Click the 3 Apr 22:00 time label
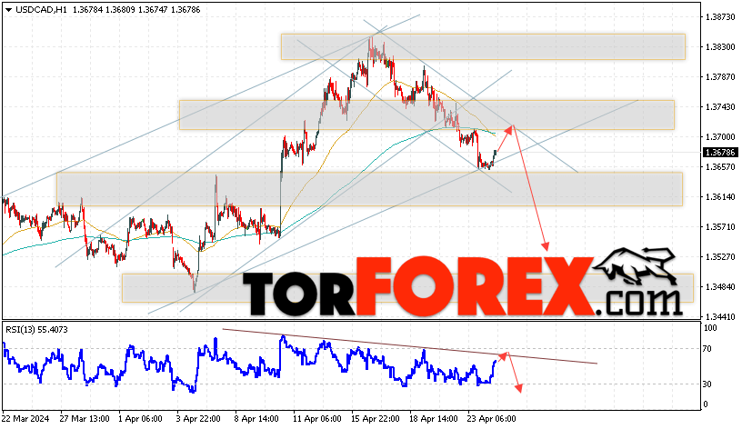Image resolution: width=742 pixels, height=429 pixels. [199, 419]
